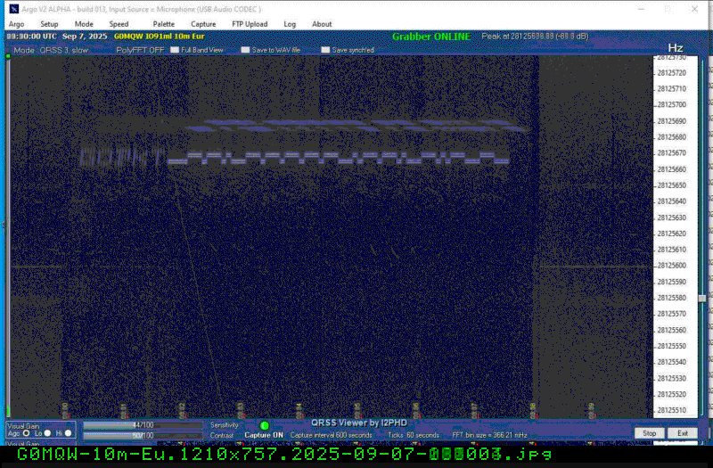Click the 28125510 frequency scale label
The image size is (713, 468).
click(x=672, y=410)
